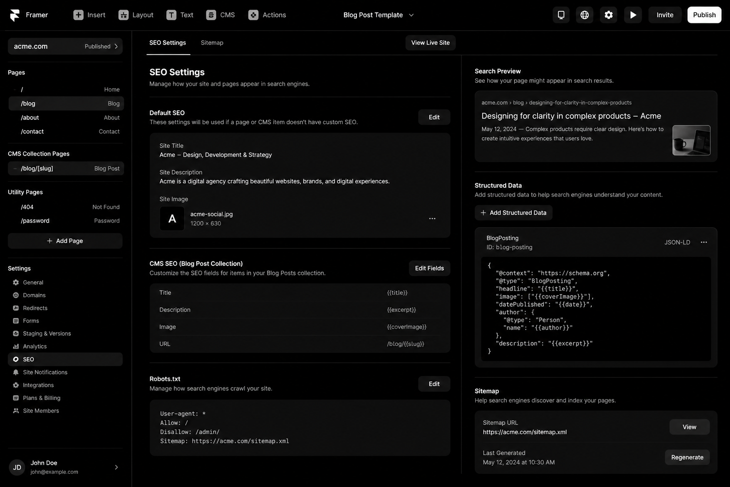Open Site Members settings
Image resolution: width=730 pixels, height=487 pixels.
65,411
